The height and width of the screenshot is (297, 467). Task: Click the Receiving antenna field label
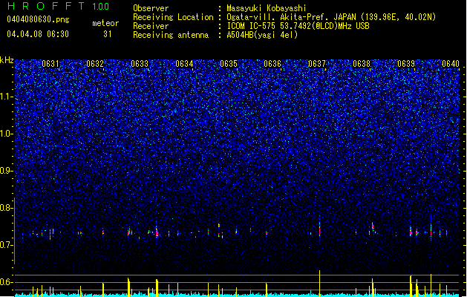click(171, 35)
